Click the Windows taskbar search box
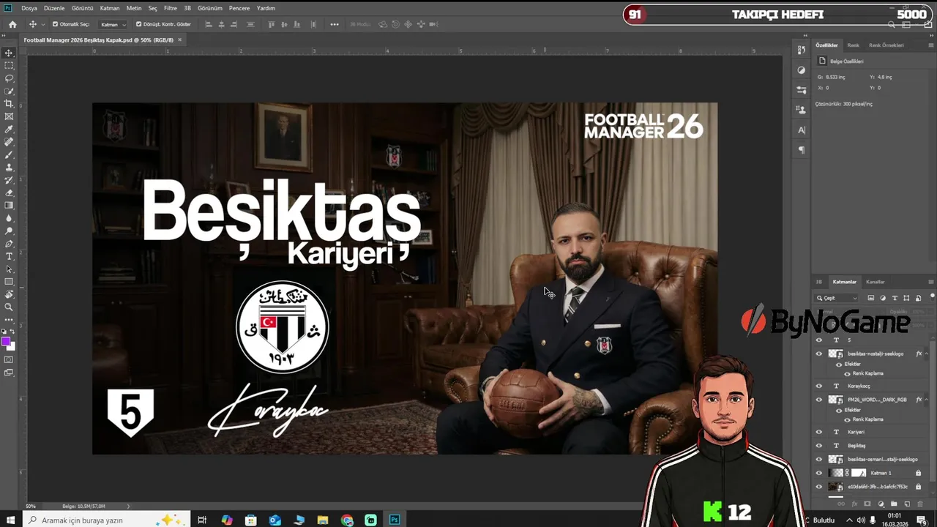This screenshot has height=527, width=937. click(105, 520)
